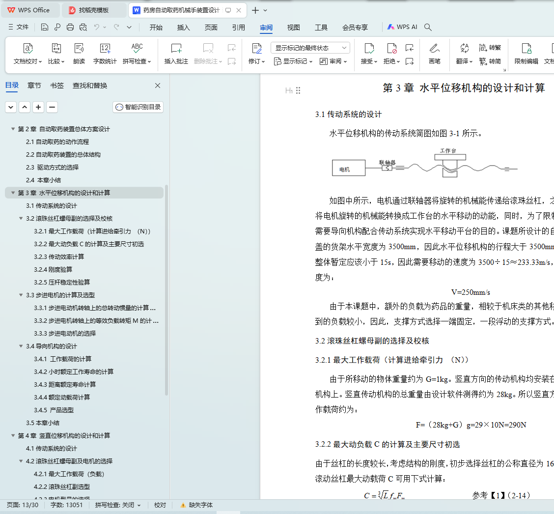
Task: Open the 审阅 pane dropdown in ribbon
Action: click(333, 61)
